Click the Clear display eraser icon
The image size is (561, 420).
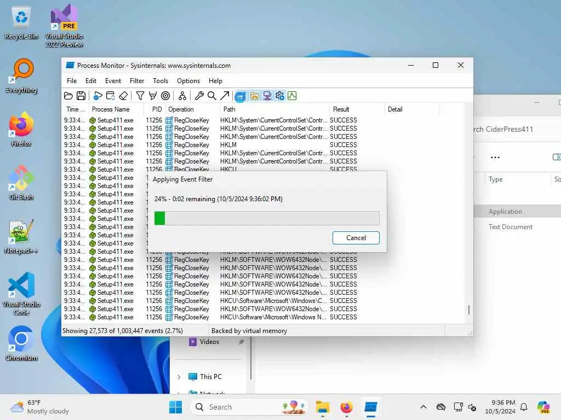123,96
